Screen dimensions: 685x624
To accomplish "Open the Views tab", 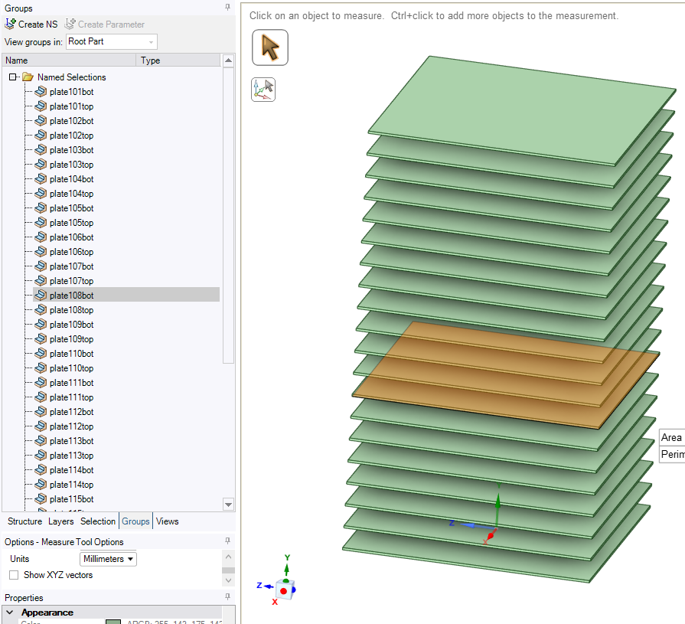I will pyautogui.click(x=167, y=521).
